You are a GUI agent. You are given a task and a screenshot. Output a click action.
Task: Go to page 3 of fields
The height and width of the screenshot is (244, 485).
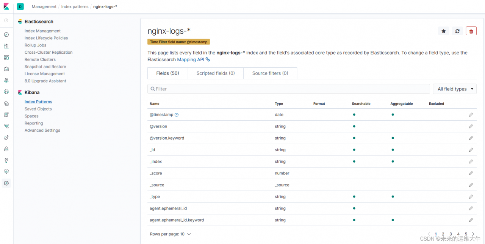[x=451, y=234]
